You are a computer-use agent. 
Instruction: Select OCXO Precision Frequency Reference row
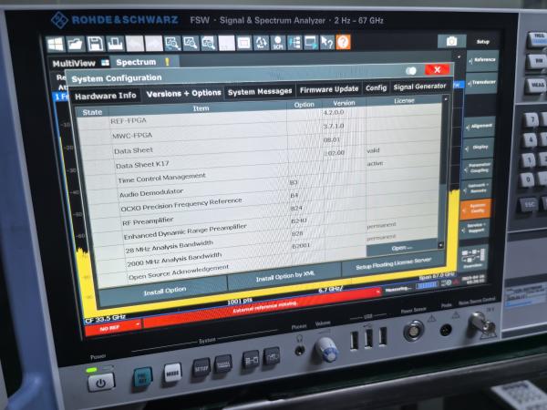click(263, 200)
